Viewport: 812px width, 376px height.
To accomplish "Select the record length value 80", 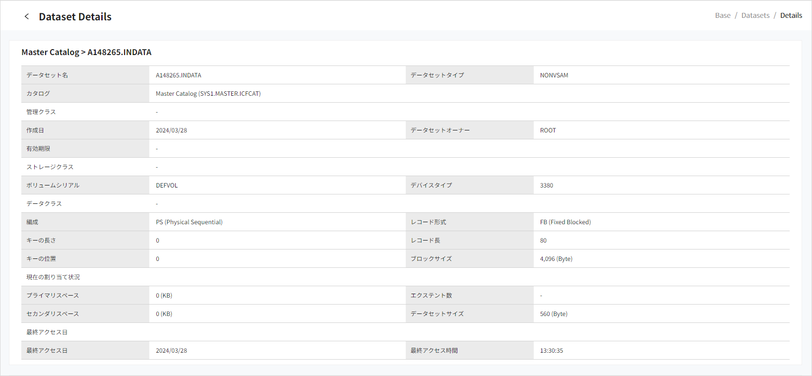I will [x=543, y=241].
